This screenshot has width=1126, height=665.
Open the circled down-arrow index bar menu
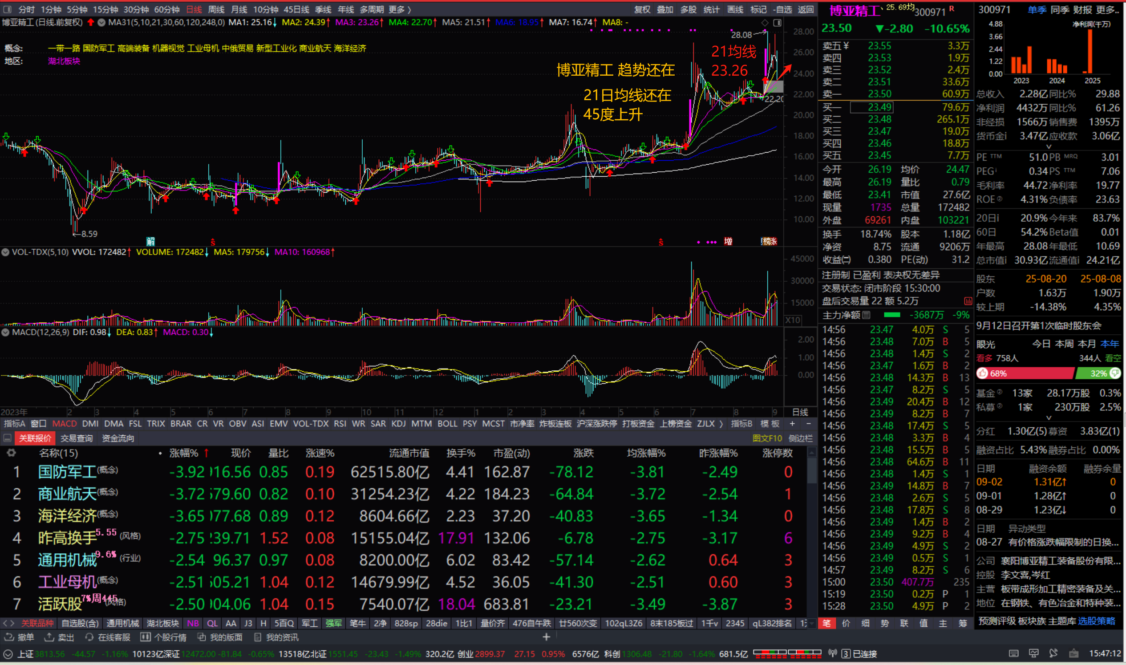[8, 654]
